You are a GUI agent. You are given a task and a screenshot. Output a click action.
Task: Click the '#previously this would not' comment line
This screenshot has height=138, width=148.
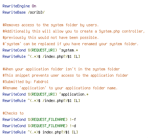(51, 37)
